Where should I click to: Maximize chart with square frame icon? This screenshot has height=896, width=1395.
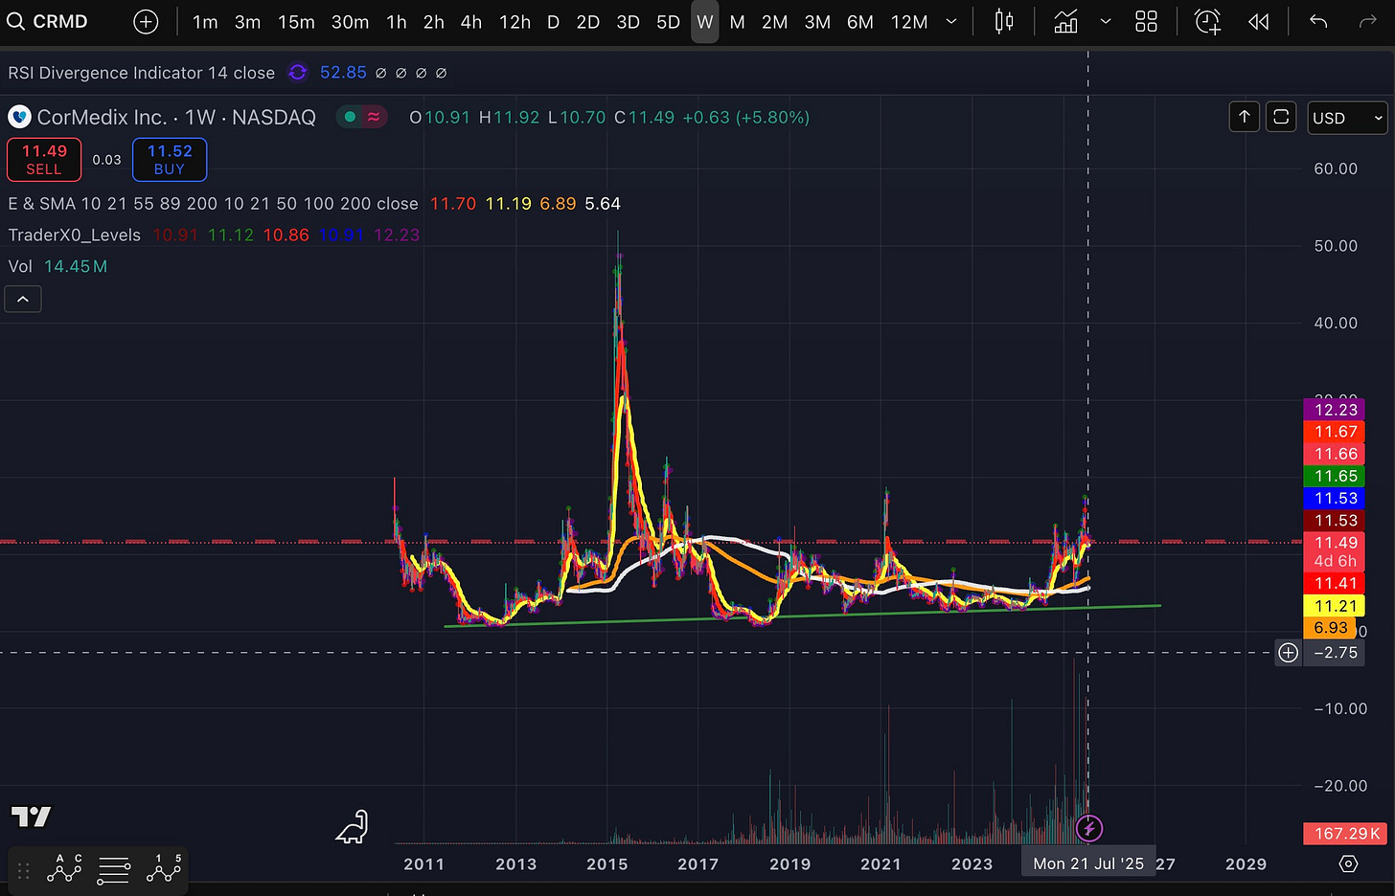click(x=1281, y=117)
